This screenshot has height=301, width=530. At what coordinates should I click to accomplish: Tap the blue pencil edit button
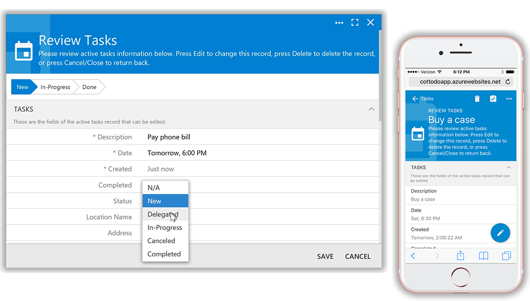point(500,233)
